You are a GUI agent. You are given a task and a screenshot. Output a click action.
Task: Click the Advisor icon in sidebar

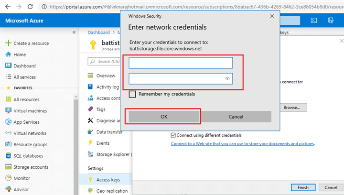coord(8,189)
